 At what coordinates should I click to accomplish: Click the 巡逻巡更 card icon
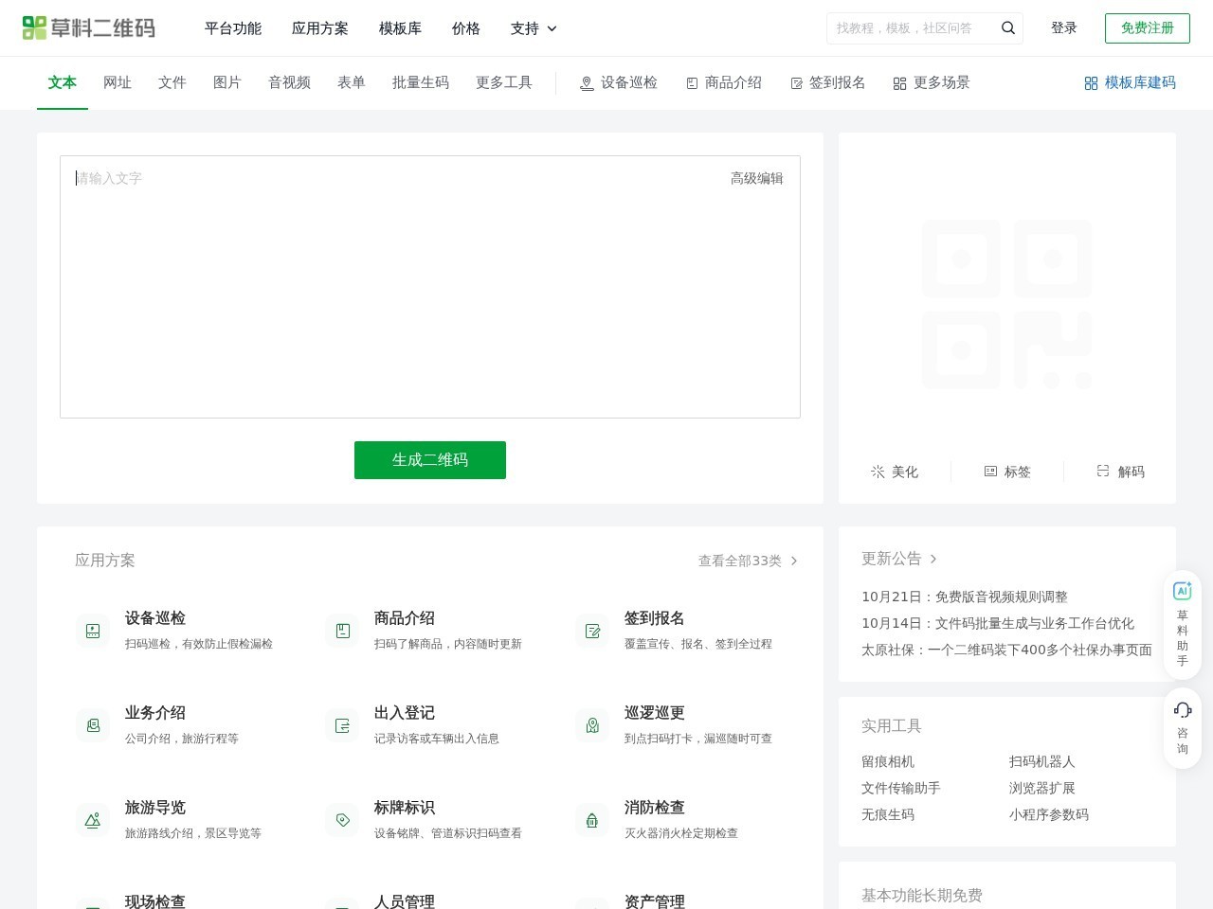(x=592, y=725)
